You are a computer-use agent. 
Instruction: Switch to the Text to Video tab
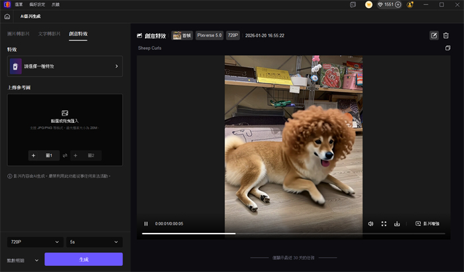coord(49,34)
